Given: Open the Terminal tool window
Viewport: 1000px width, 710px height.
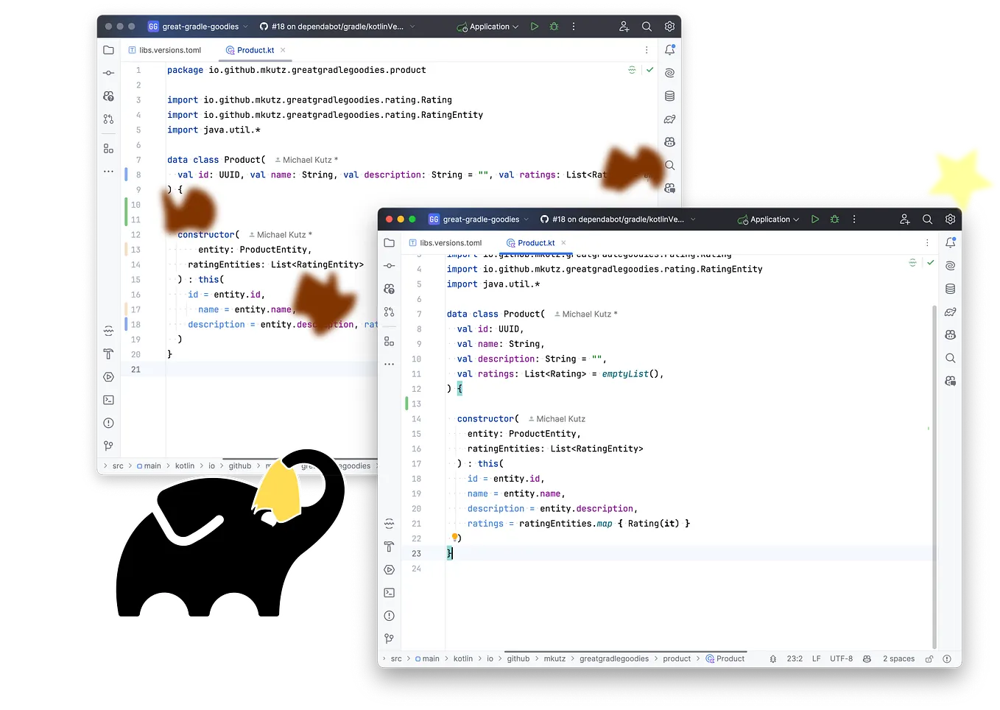Looking at the screenshot, I should pos(389,592).
